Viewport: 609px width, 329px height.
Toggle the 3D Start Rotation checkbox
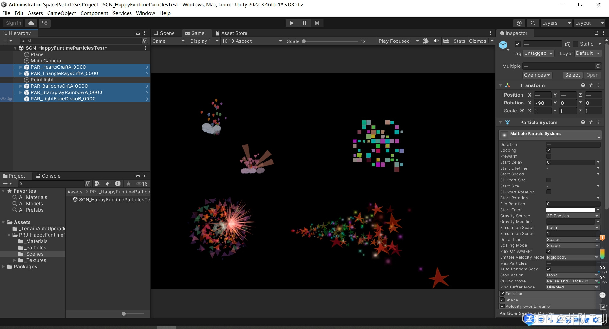tap(548, 192)
